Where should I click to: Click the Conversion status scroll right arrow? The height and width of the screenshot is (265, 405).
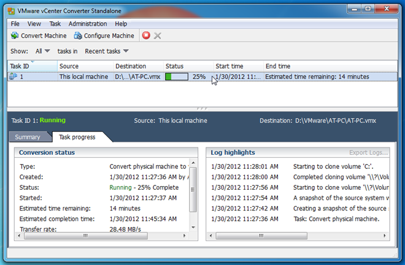point(184,236)
